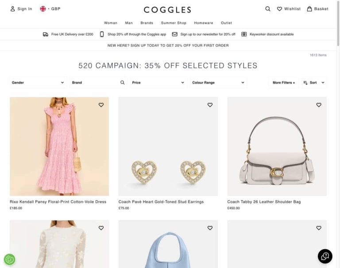Focus the Brand search field

pos(98,83)
